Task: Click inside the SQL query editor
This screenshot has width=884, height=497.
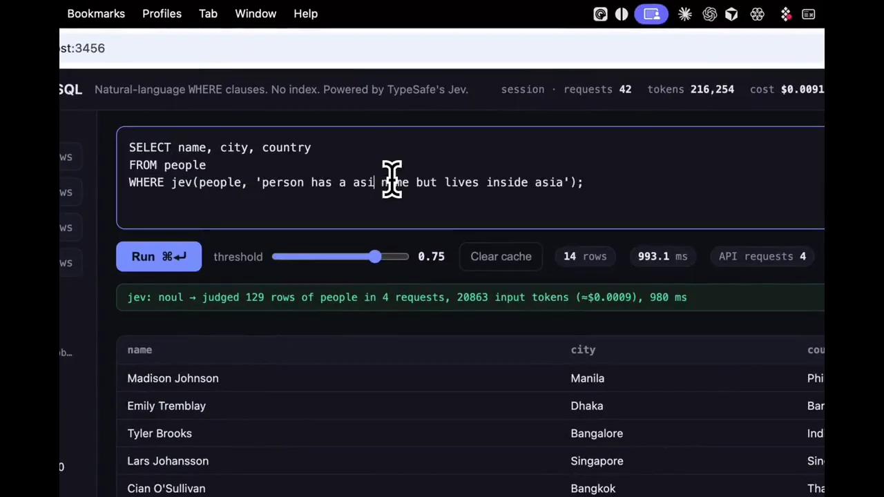Action: pyautogui.click(x=470, y=177)
